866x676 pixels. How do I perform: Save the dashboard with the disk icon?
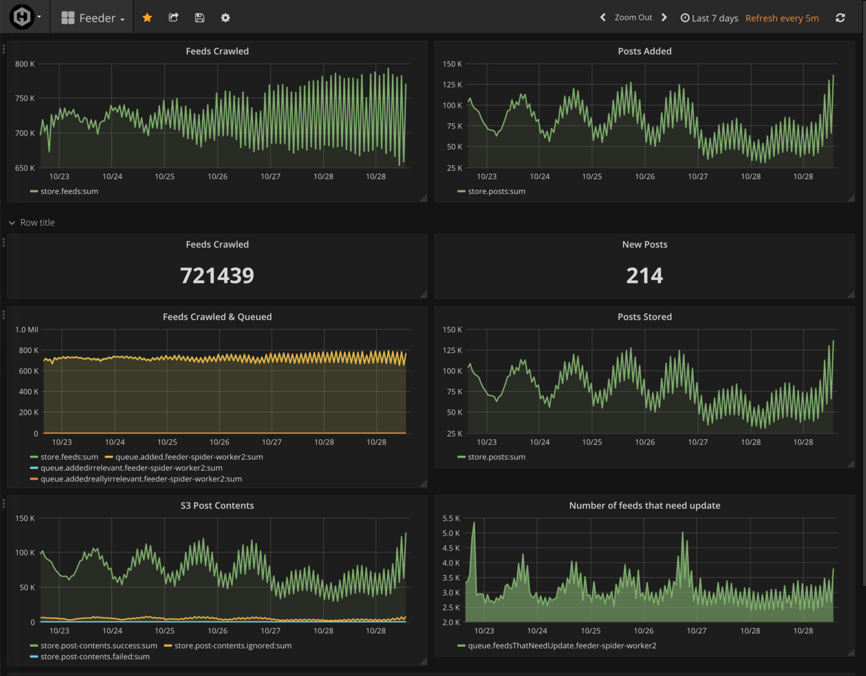[x=200, y=18]
